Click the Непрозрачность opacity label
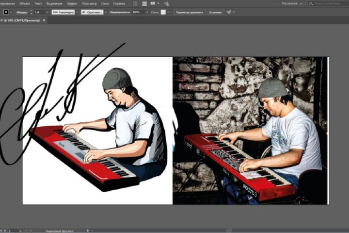Image resolution: width=349 pixels, height=233 pixels. tap(120, 12)
